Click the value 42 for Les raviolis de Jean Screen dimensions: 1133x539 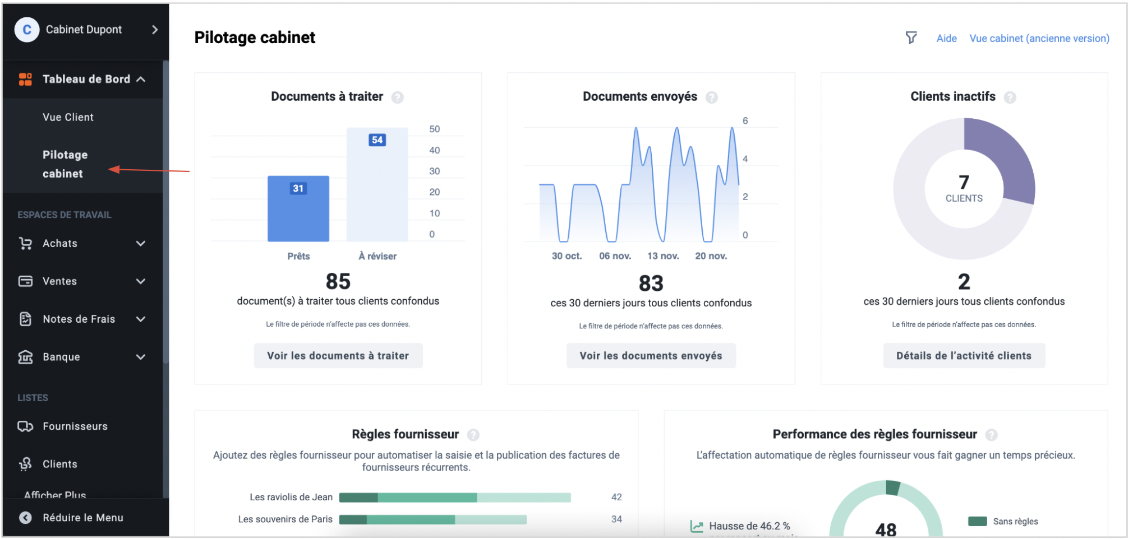click(616, 497)
